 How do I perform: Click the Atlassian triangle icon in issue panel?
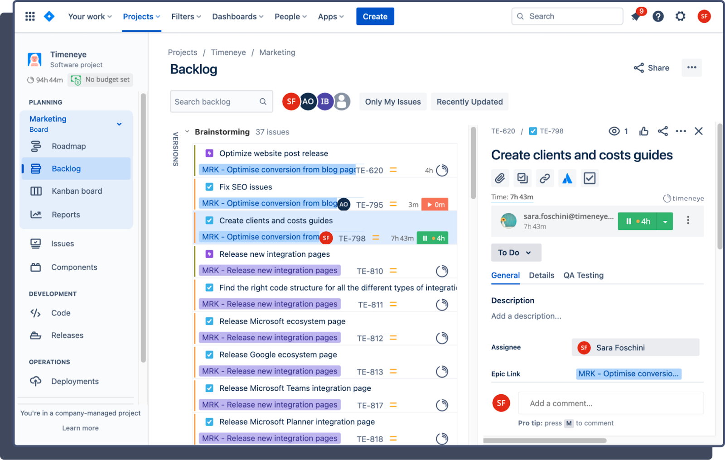click(x=567, y=178)
